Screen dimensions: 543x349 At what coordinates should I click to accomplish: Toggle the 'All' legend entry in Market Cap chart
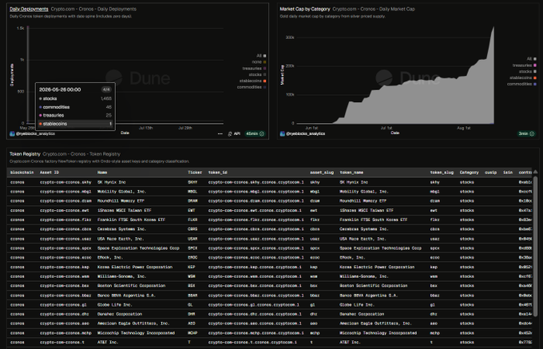[531, 59]
